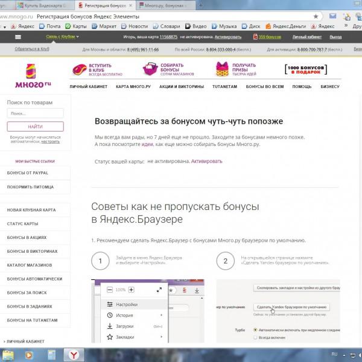The height and width of the screenshot is (362, 362).
Task: Open Бонусы на TUTANETAM sidebar item
Action: point(35,320)
